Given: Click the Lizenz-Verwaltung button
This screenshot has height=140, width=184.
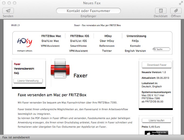Looking at the screenshot, I should 28,81.
